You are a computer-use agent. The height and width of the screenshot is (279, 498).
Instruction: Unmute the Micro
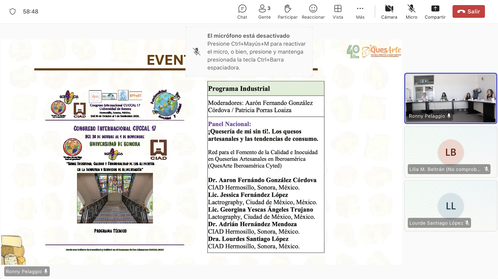[x=411, y=11]
